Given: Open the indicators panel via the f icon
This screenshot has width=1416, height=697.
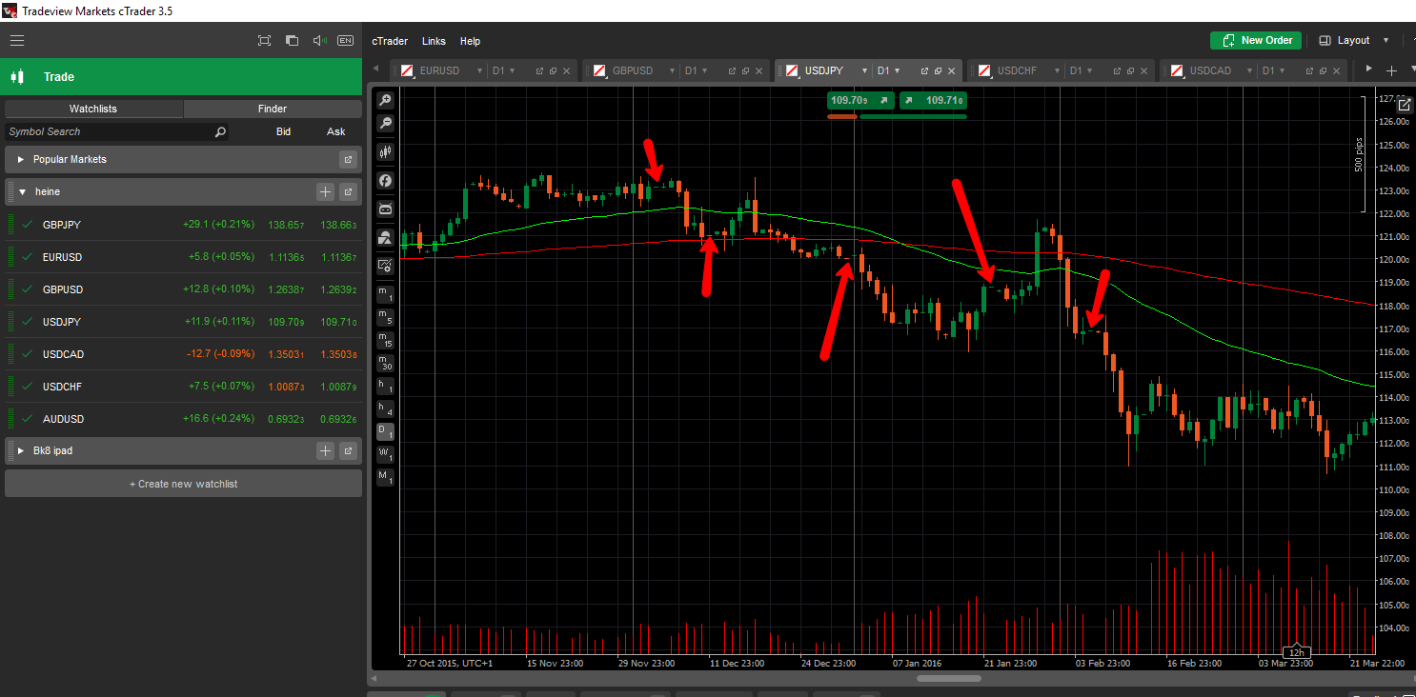Looking at the screenshot, I should [x=385, y=181].
